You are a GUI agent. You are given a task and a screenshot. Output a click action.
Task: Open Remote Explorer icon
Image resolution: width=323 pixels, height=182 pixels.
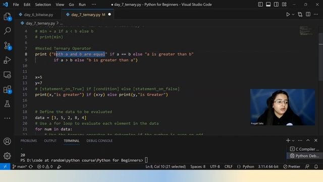coord(7,75)
